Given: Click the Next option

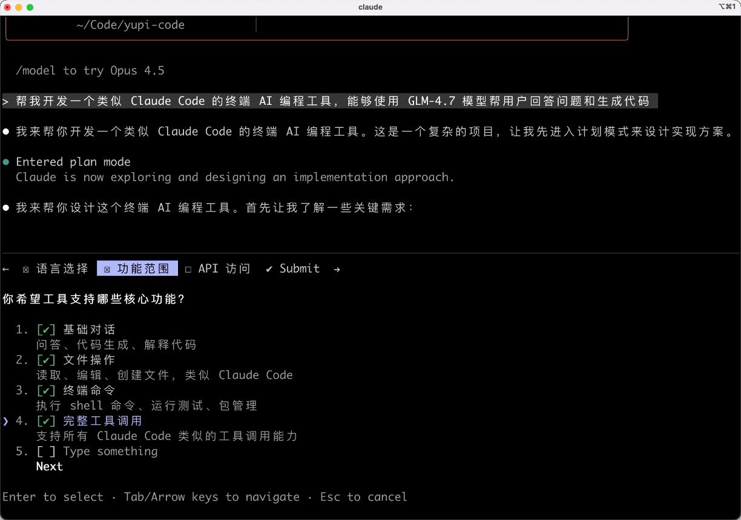Looking at the screenshot, I should [50, 467].
